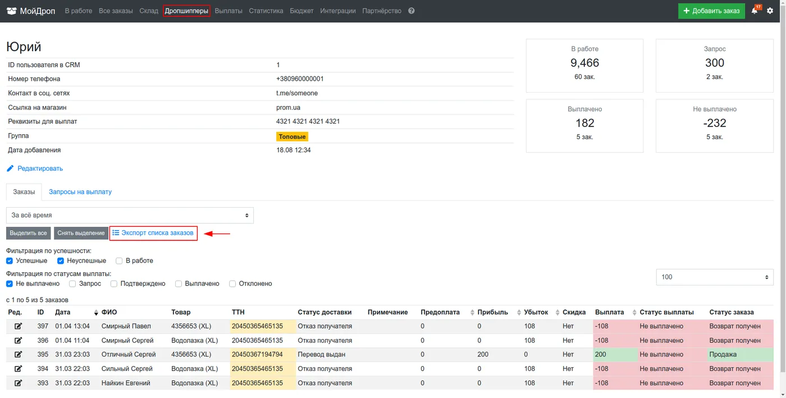Click the Выплачено 182 stats card
The image size is (786, 398).
[584, 126]
